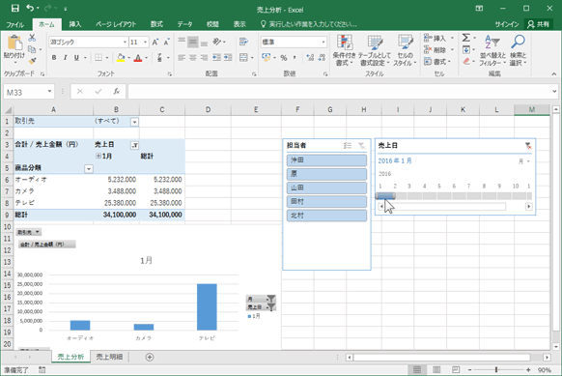Open the number format dropdown showing 標準
562x376 pixels.
[323, 42]
